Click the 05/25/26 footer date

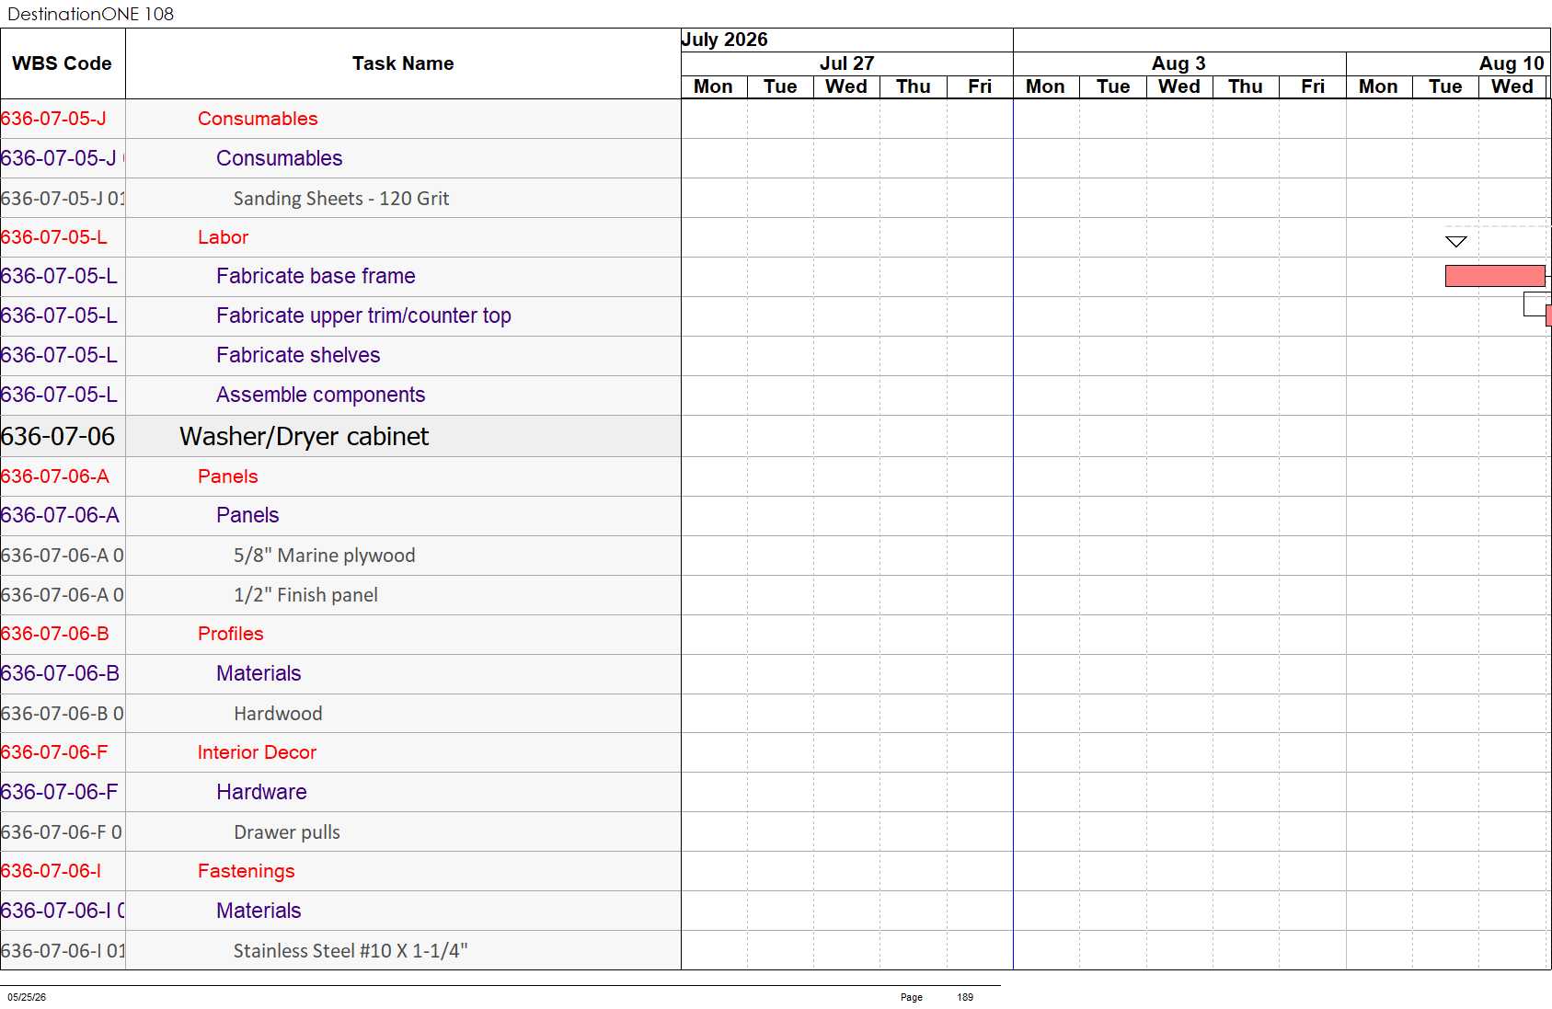27,997
